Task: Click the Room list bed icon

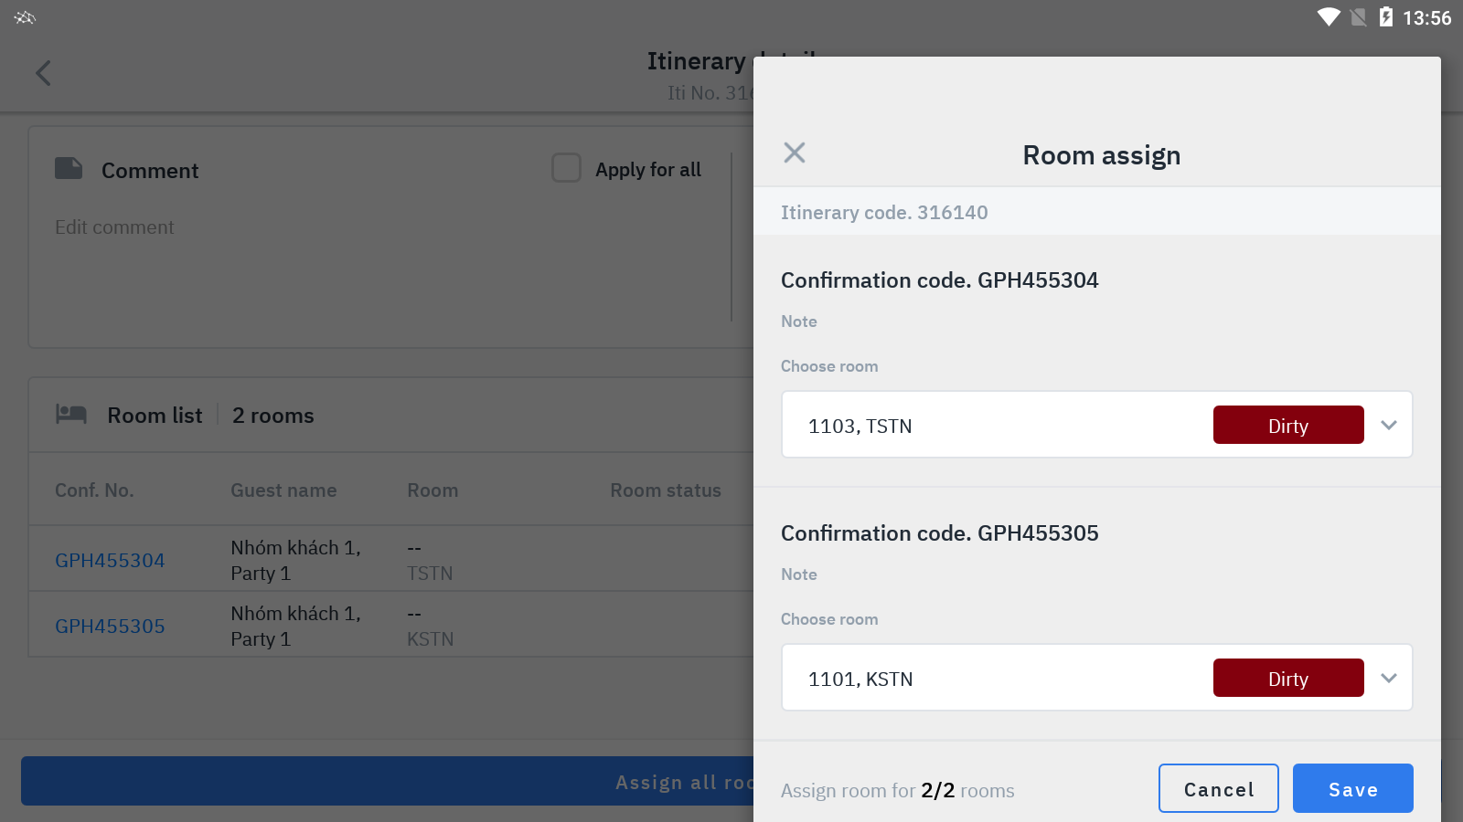Action: click(71, 415)
